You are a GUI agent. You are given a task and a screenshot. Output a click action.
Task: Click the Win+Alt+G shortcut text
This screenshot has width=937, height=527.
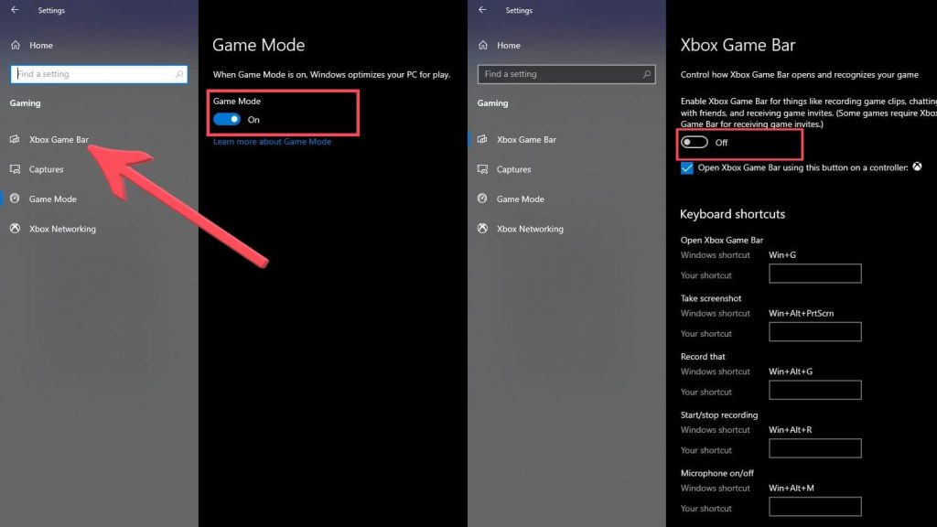[791, 371]
